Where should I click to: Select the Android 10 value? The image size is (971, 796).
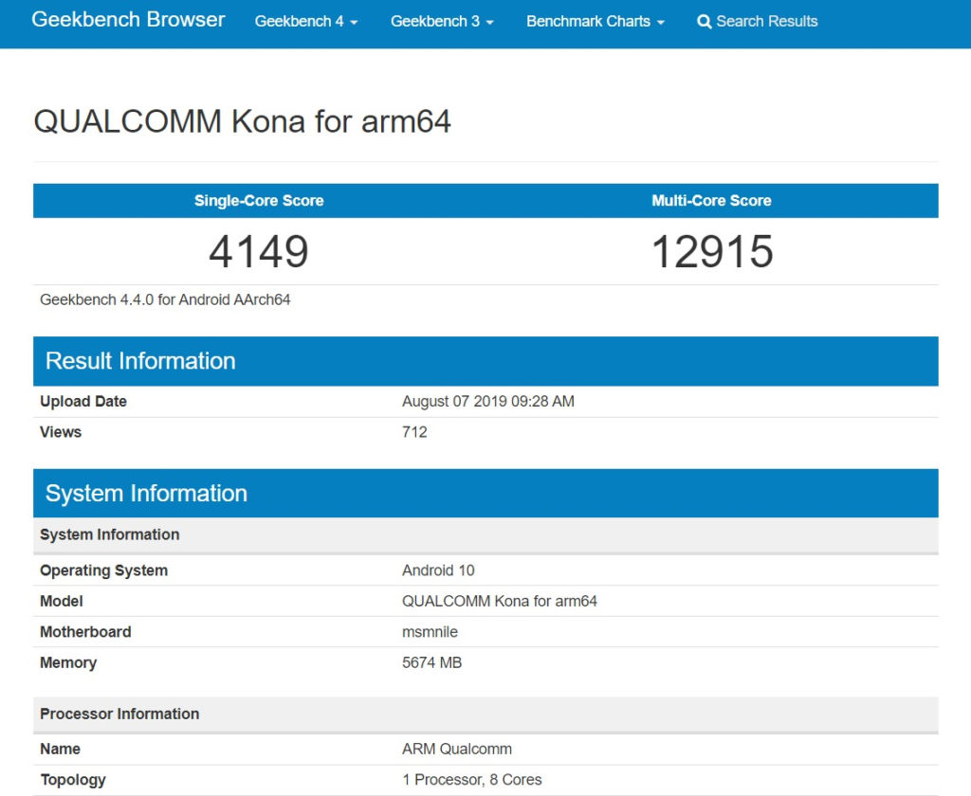click(438, 570)
